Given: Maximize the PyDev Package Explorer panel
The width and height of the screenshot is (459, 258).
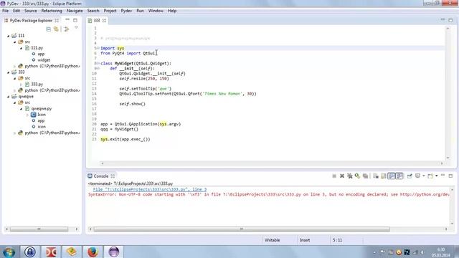Looking at the screenshot, I should [75, 21].
